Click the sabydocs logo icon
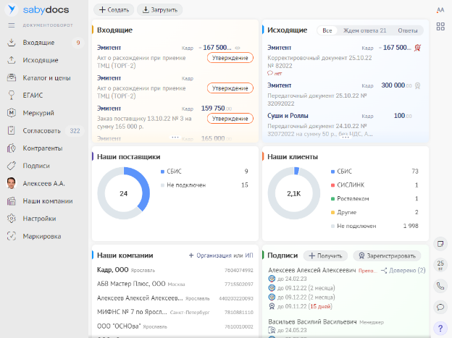Viewport: 452px width, 338px height. click(12, 9)
